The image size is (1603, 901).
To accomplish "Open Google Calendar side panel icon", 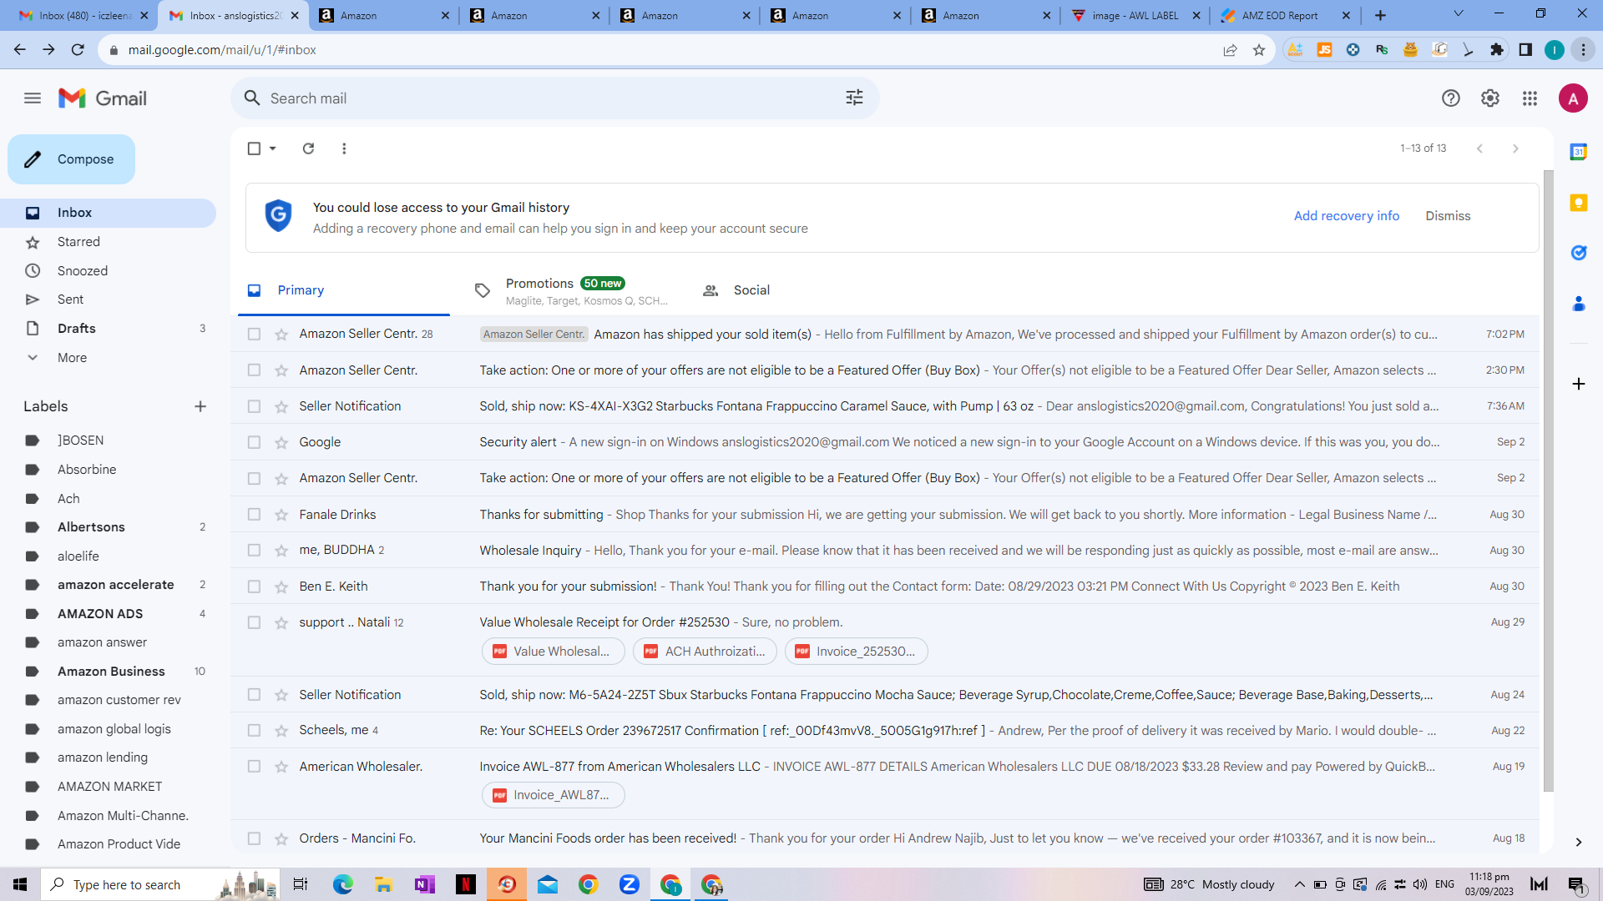I will pos(1578,152).
